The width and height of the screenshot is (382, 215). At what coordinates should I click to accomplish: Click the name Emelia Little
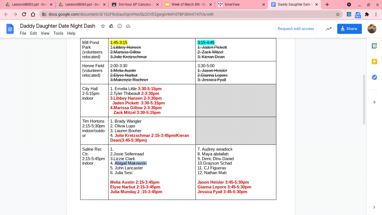tap(126, 89)
